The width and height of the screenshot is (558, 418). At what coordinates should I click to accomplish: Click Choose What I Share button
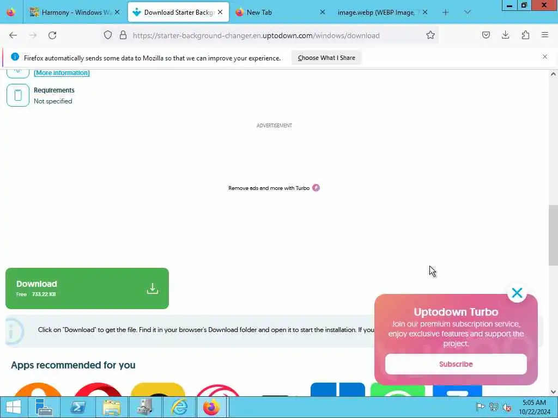[326, 58]
